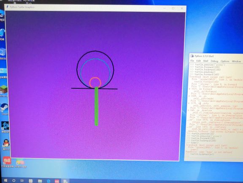Image resolution: width=243 pixels, height=183 pixels.
Task: Select the active Python IDLE taskbar icon
Action: 65,181
